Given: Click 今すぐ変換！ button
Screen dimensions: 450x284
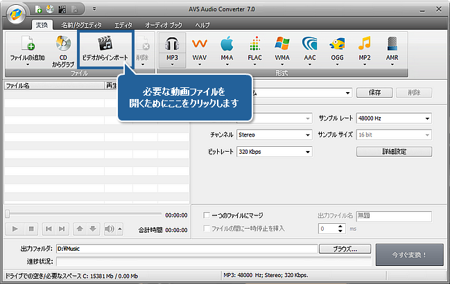Looking at the screenshot, I should 410,255.
